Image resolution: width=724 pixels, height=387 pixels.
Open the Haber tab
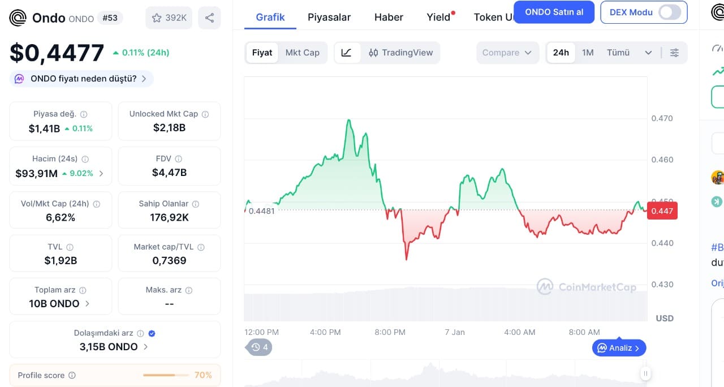[x=388, y=17]
